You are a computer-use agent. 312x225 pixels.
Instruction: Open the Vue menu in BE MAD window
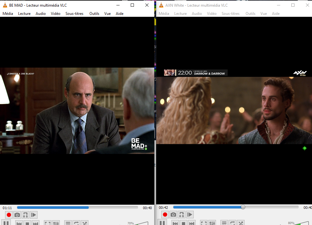click(x=107, y=14)
